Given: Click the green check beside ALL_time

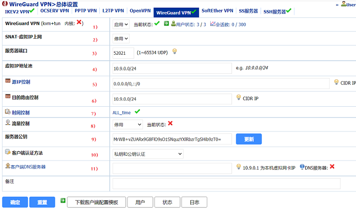Looking at the screenshot, I should [138, 112].
